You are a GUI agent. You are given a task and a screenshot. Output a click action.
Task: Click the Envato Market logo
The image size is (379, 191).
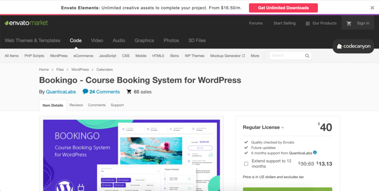click(x=26, y=23)
